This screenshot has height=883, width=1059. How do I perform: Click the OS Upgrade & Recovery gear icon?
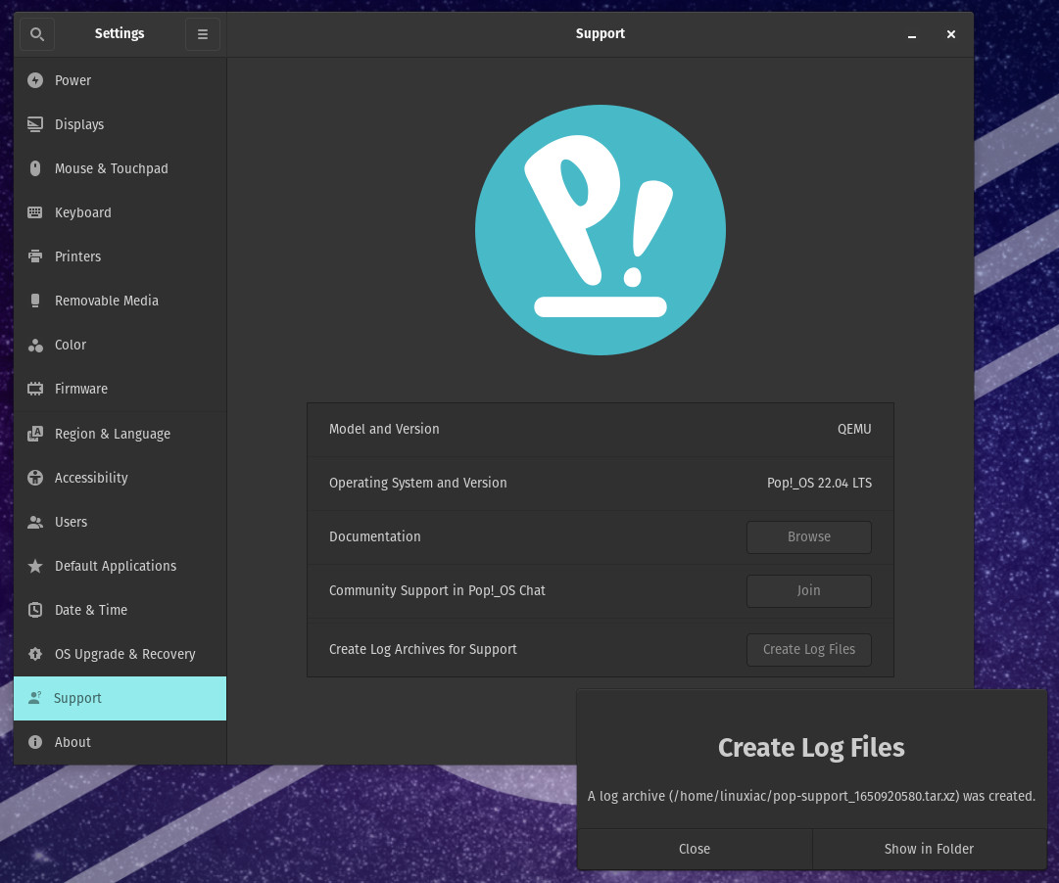point(35,654)
